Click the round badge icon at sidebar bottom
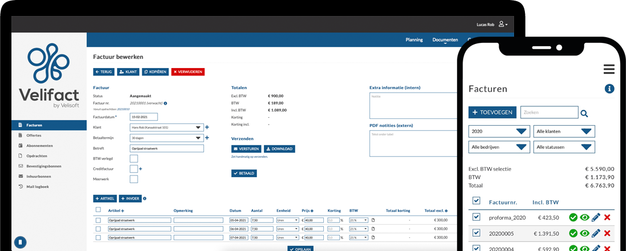This screenshot has width=626, height=251. tap(21, 242)
